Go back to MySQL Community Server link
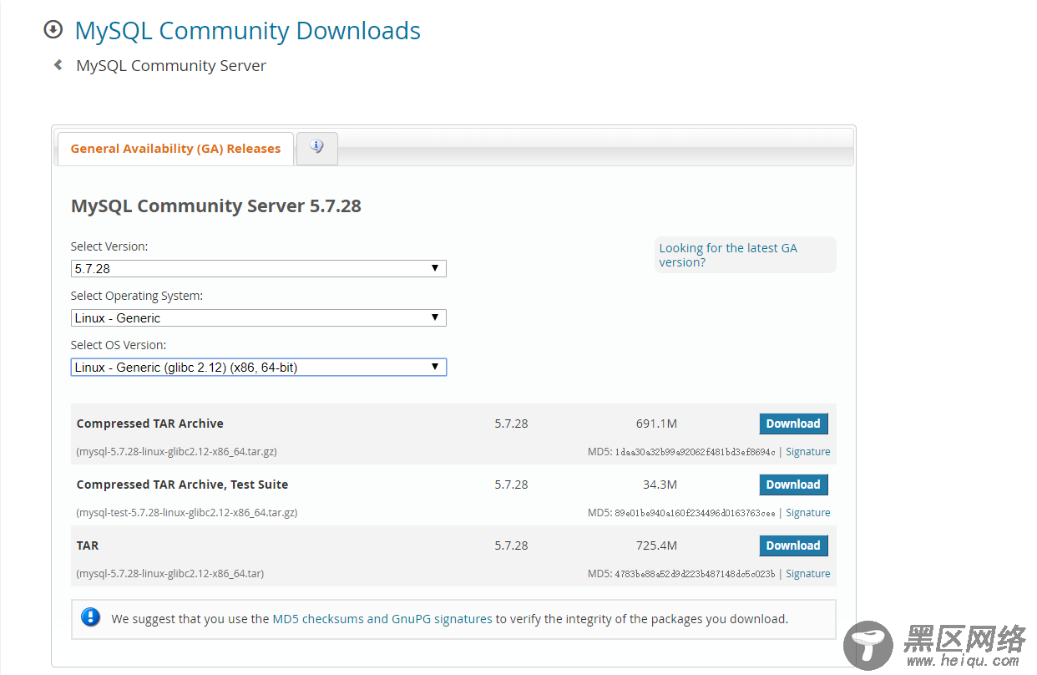Viewport: 1037px width, 675px height. pyautogui.click(x=171, y=65)
